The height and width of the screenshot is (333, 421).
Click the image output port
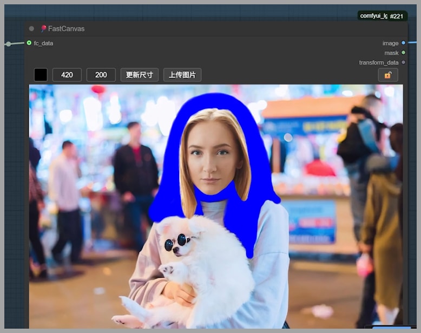click(x=403, y=43)
